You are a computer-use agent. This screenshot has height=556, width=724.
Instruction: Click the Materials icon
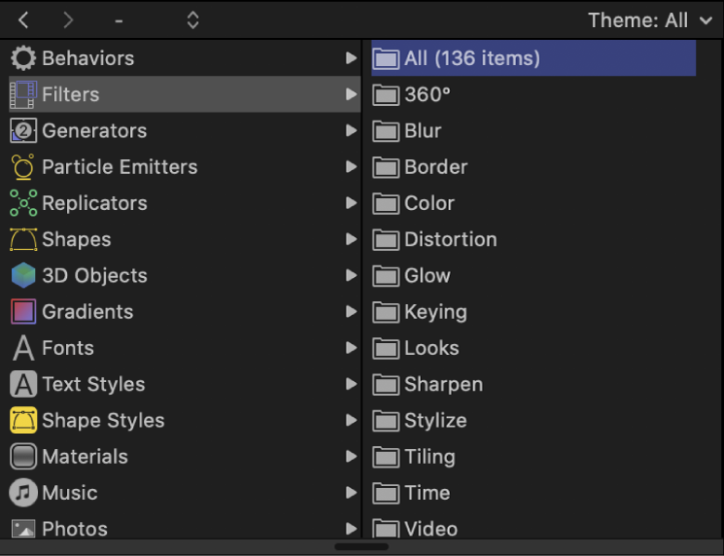[x=23, y=457]
